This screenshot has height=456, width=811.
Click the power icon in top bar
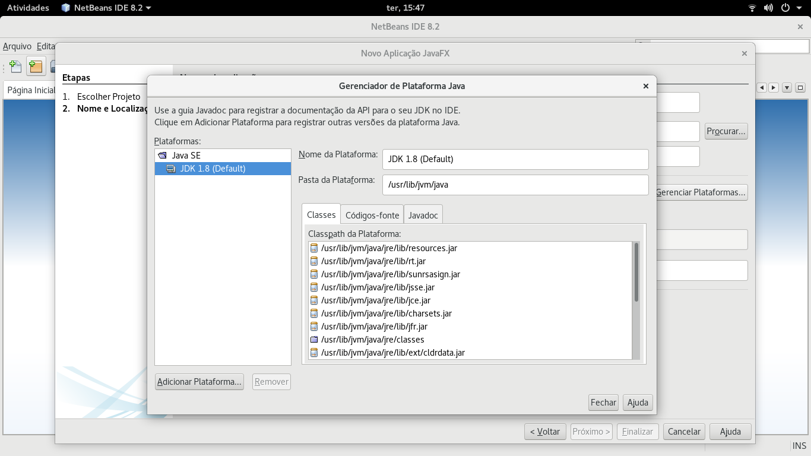pyautogui.click(x=785, y=8)
